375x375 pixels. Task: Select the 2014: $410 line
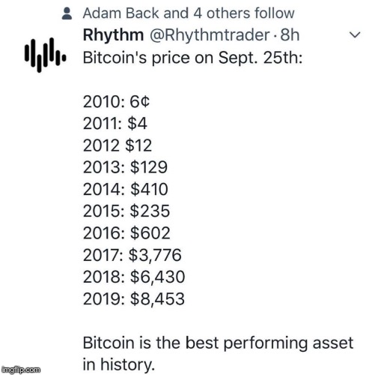pos(126,189)
